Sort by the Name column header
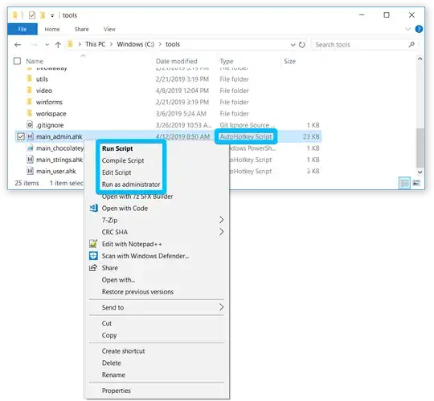The image size is (434, 401). 35,61
